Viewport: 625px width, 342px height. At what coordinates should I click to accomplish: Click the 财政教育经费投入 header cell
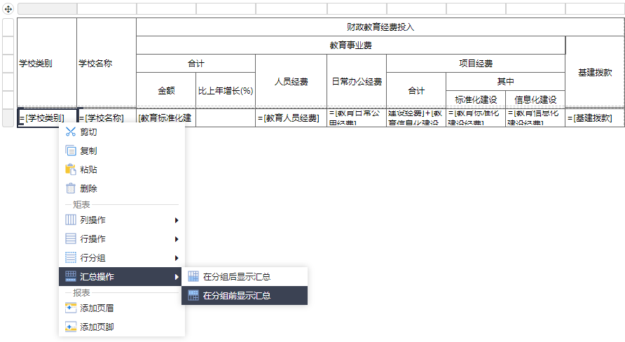click(x=380, y=27)
